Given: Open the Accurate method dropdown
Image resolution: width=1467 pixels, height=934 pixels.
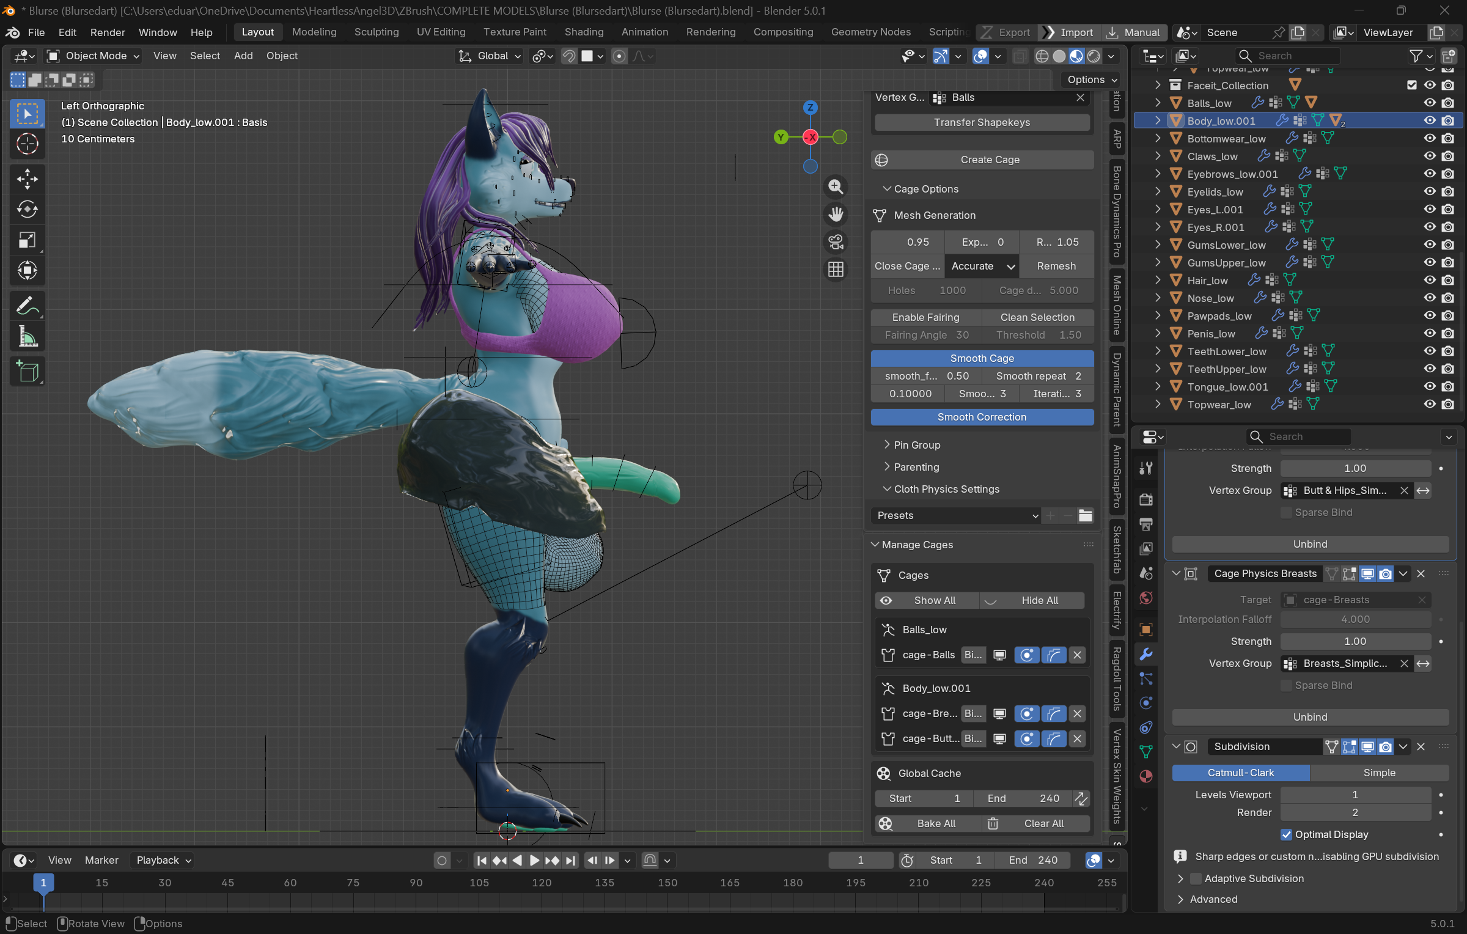Looking at the screenshot, I should pos(982,267).
